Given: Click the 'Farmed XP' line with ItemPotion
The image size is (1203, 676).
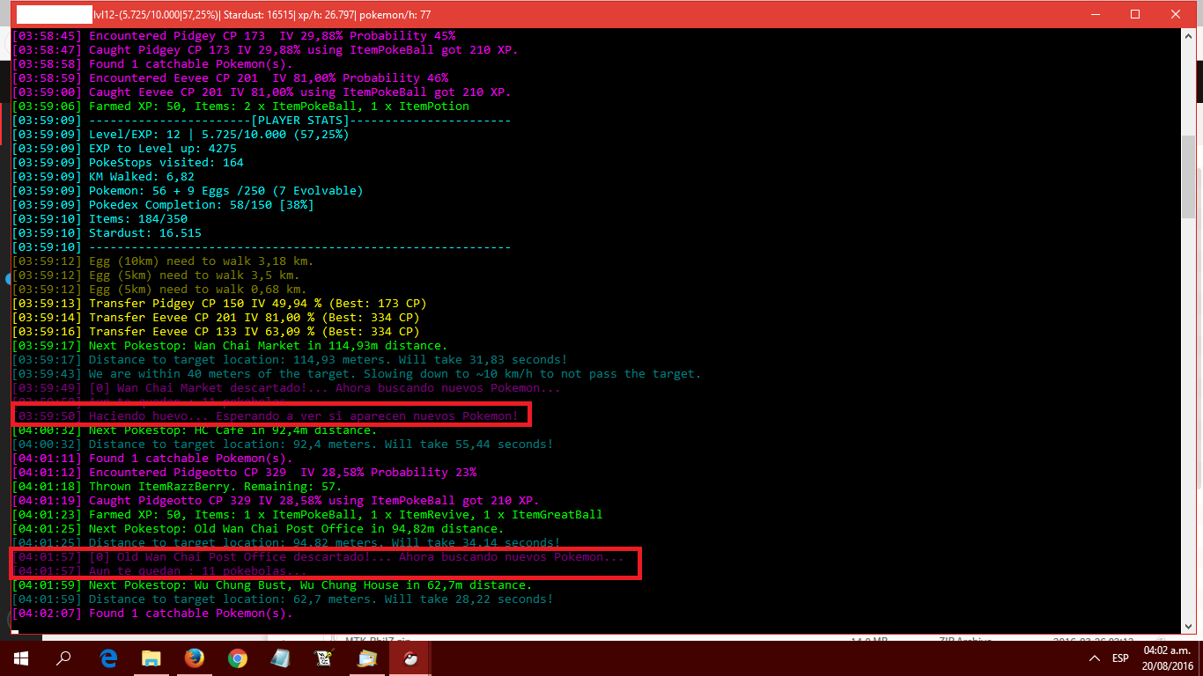Looking at the screenshot, I should coord(240,107).
